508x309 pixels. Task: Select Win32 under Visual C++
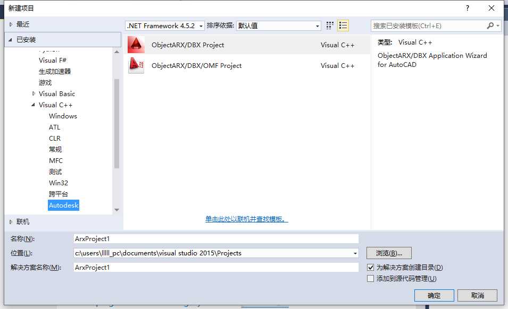tap(59, 183)
